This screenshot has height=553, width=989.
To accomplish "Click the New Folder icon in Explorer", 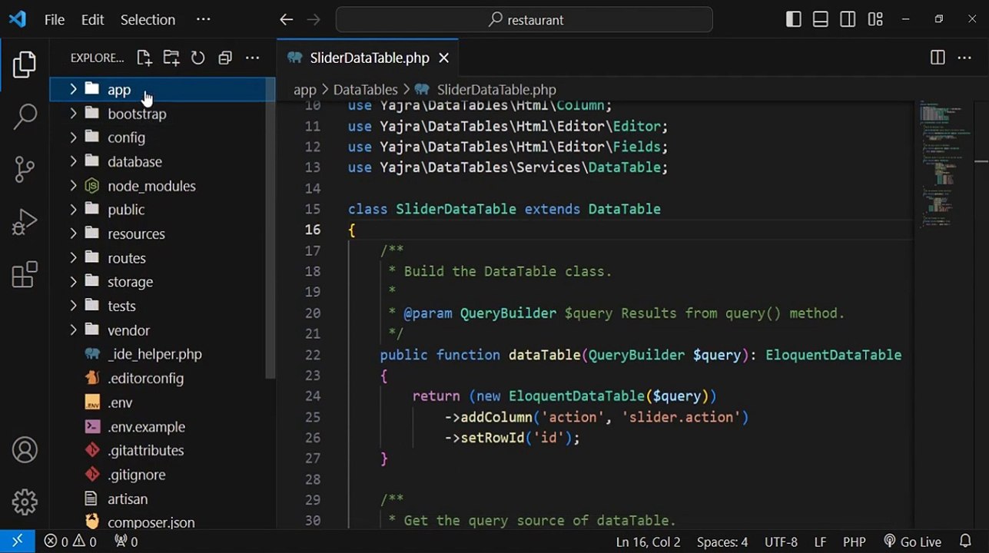I will click(x=171, y=58).
